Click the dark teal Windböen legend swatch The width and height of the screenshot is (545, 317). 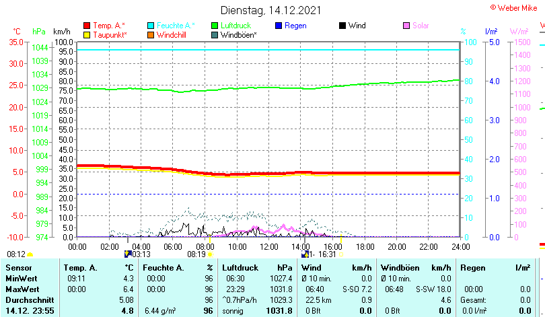click(215, 34)
